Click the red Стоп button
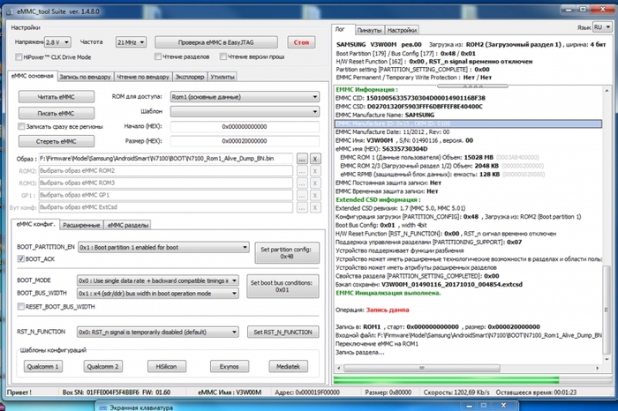Screen dimensions: 618x411 coord(301,41)
